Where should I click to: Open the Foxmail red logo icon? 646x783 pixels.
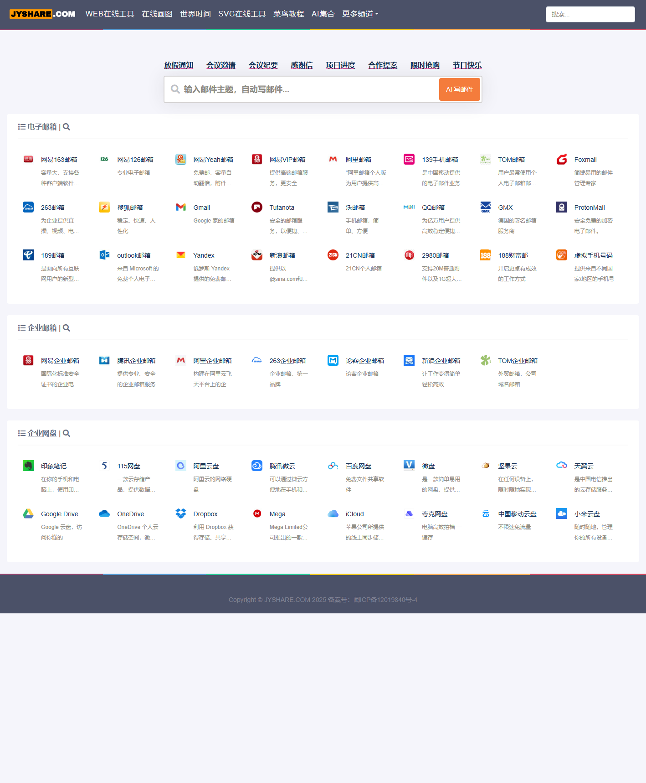pyautogui.click(x=562, y=160)
